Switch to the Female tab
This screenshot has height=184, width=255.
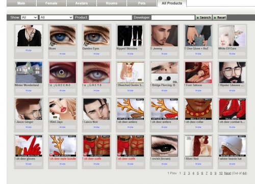(x=52, y=3)
